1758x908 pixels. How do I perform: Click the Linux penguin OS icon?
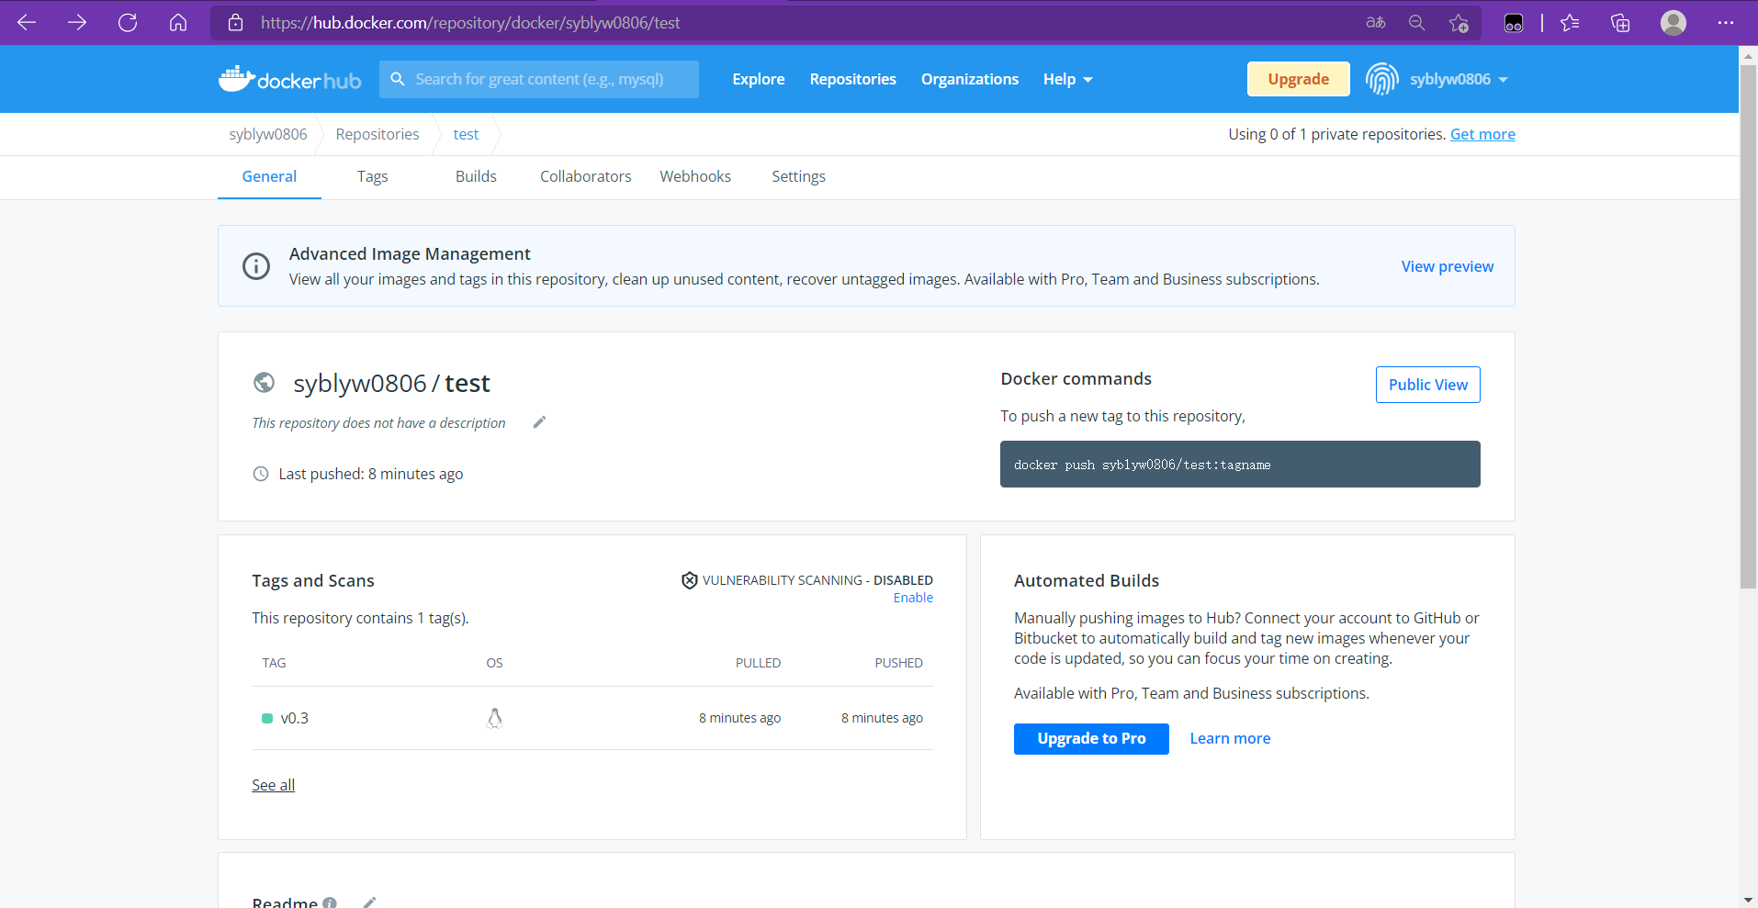tap(494, 718)
